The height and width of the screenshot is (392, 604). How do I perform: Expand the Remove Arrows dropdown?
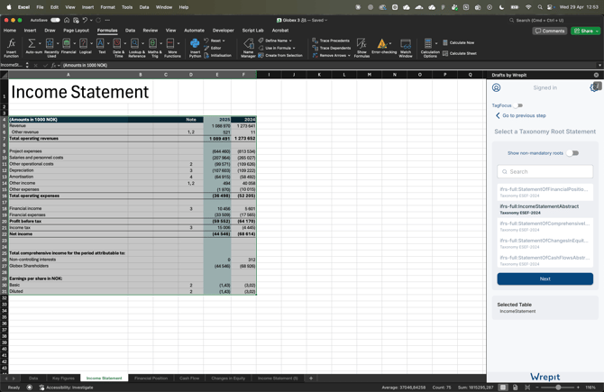(x=349, y=56)
